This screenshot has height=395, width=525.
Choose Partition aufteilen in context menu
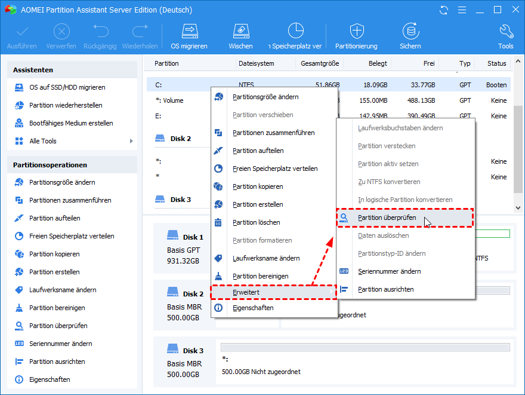click(274, 151)
